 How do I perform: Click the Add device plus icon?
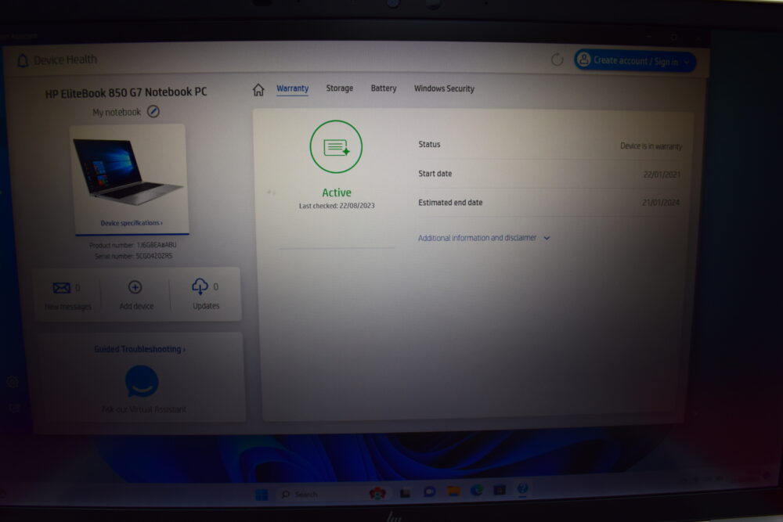135,287
